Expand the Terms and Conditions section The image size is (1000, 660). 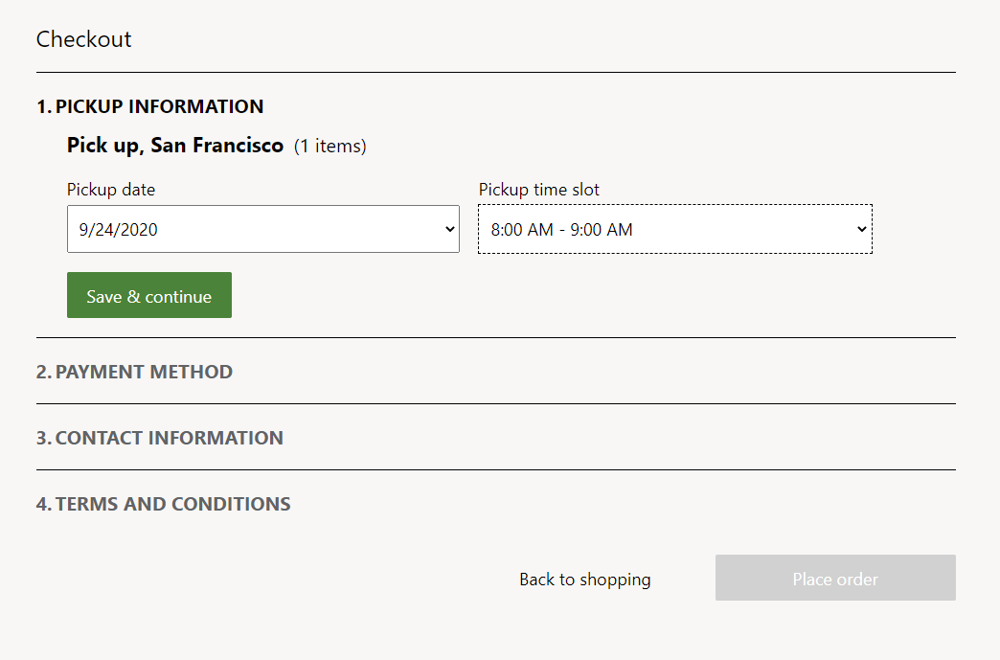pyautogui.click(x=172, y=503)
